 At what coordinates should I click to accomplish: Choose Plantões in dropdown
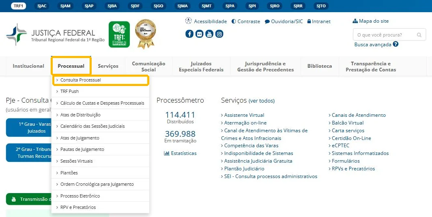pyautogui.click(x=101, y=173)
